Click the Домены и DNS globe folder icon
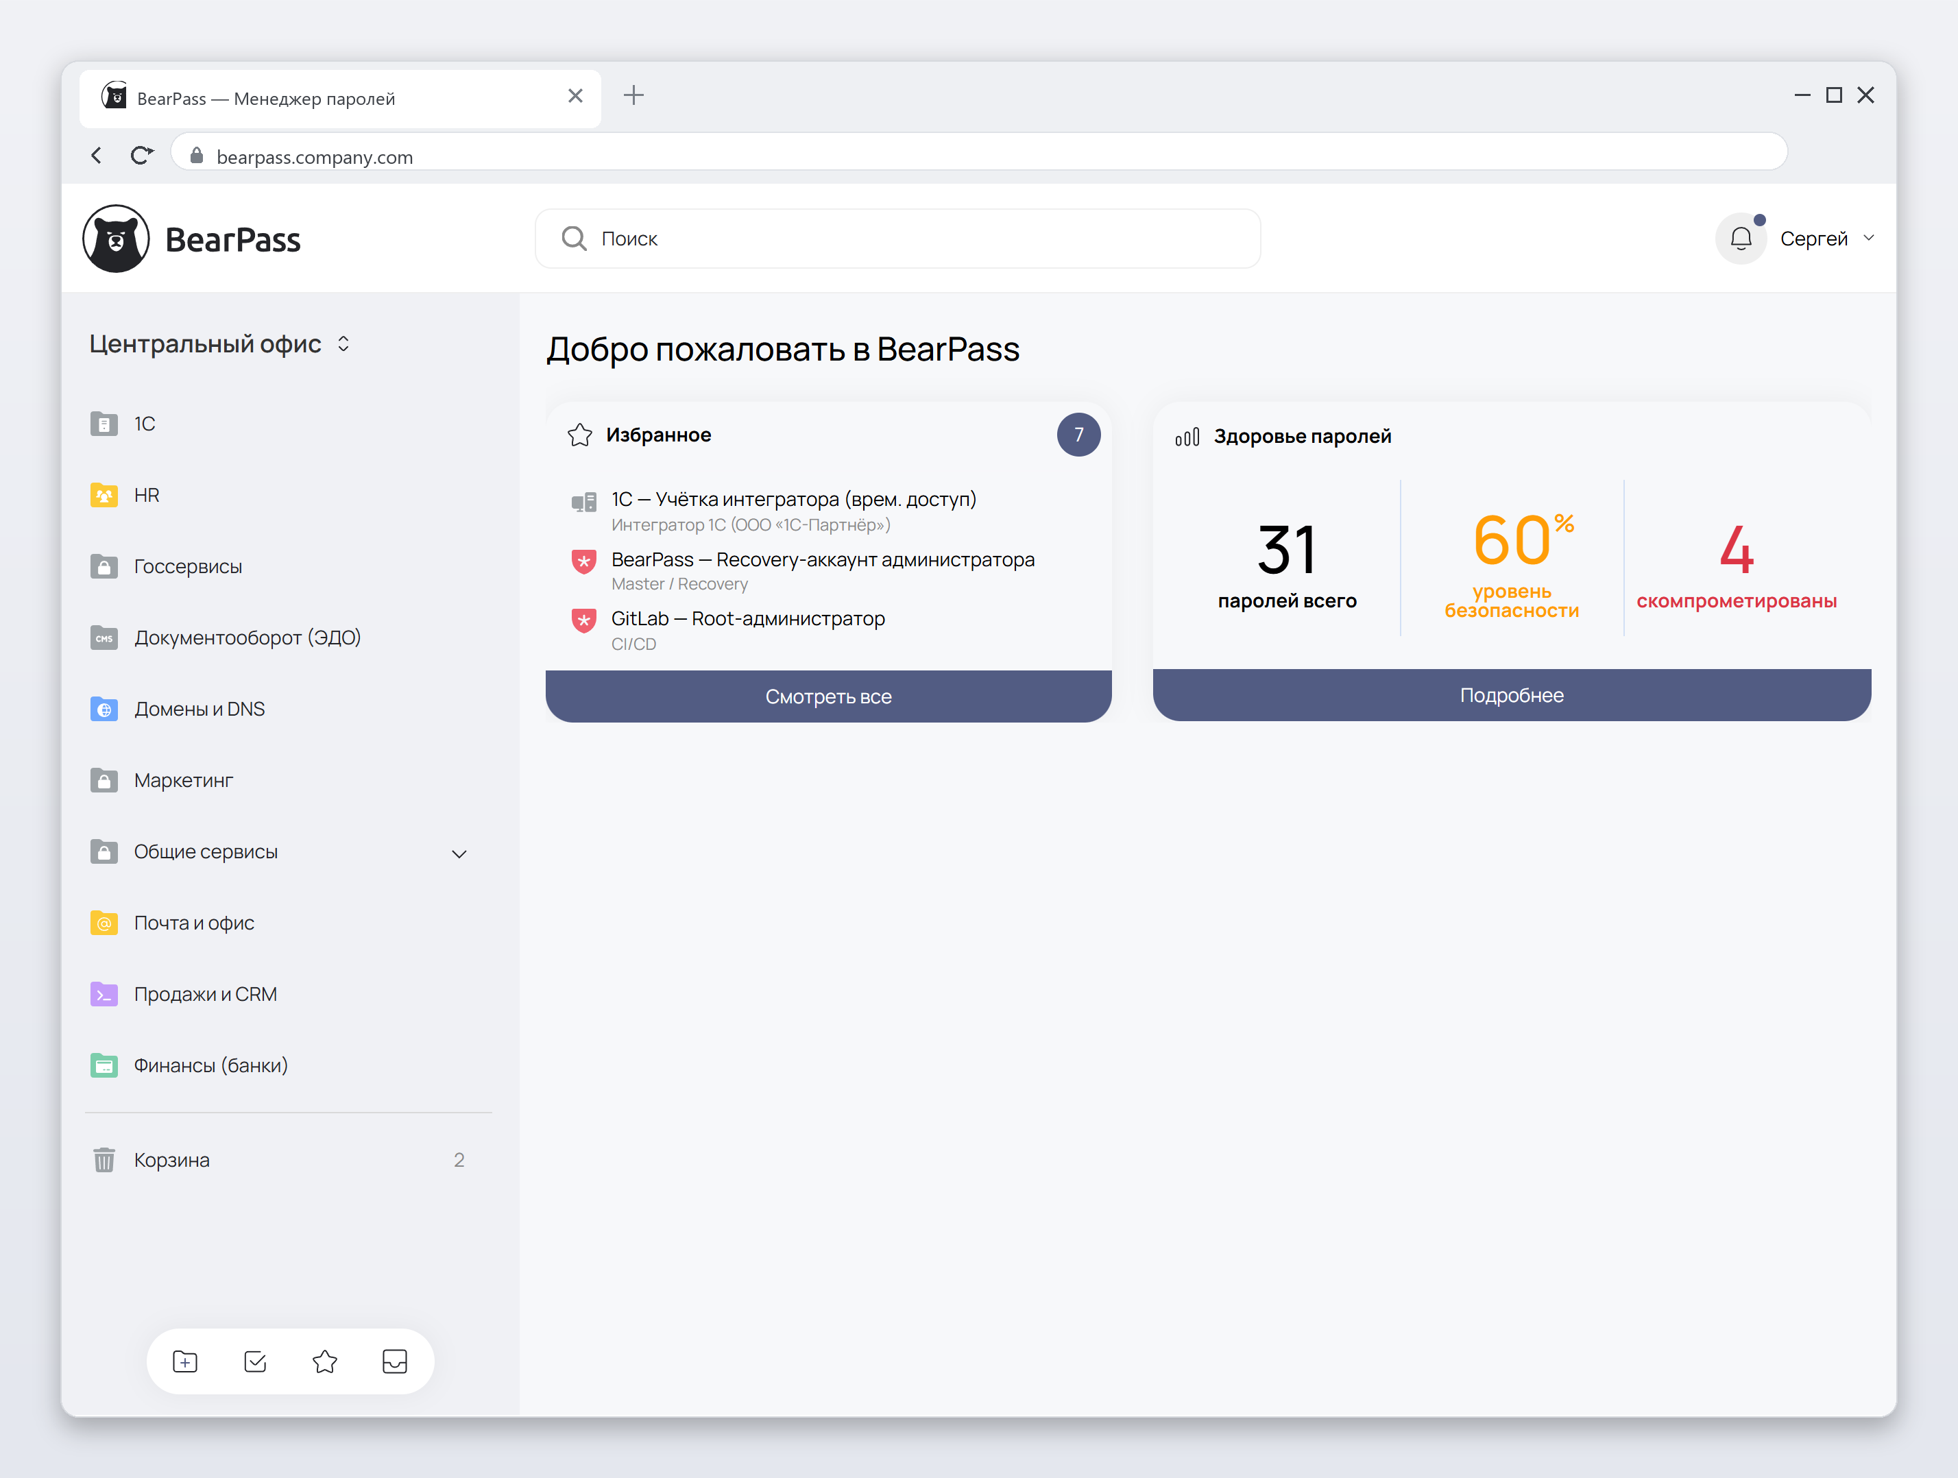The image size is (1958, 1478). (x=104, y=709)
